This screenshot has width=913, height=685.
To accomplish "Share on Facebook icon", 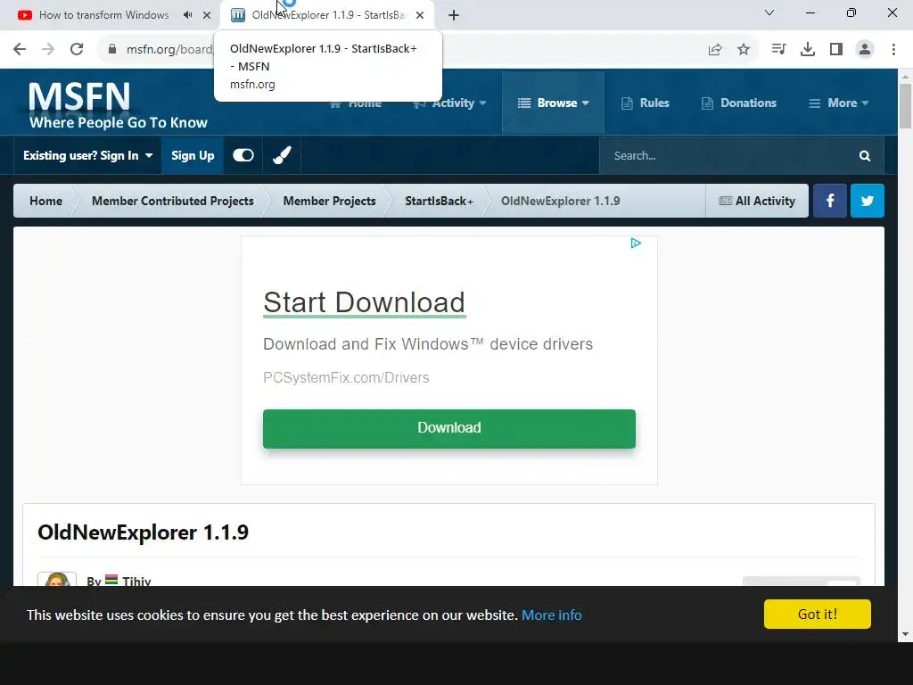I will pyautogui.click(x=830, y=201).
